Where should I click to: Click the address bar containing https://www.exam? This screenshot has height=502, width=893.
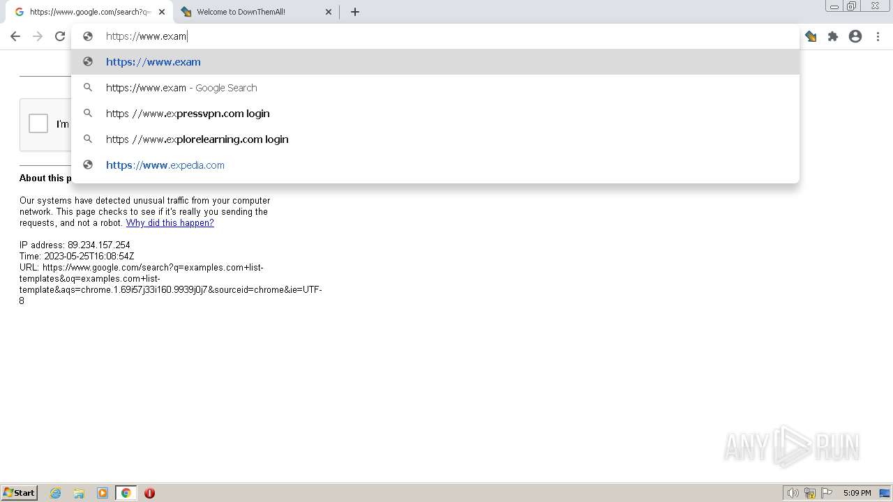click(436, 36)
